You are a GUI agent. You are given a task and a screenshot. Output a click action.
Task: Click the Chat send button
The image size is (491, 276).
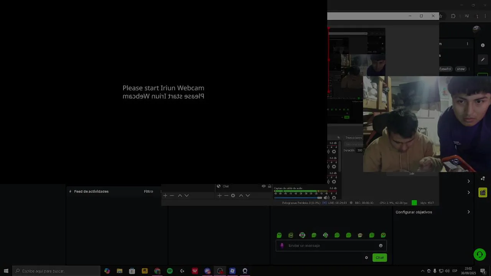[380, 258]
